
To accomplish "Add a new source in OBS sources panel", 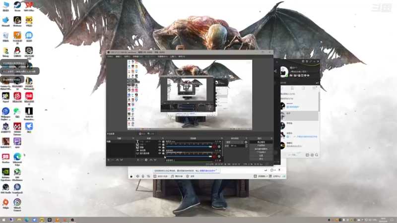I will point(138,160).
